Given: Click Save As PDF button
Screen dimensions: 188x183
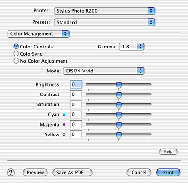Looking at the screenshot, I should click(72, 173).
